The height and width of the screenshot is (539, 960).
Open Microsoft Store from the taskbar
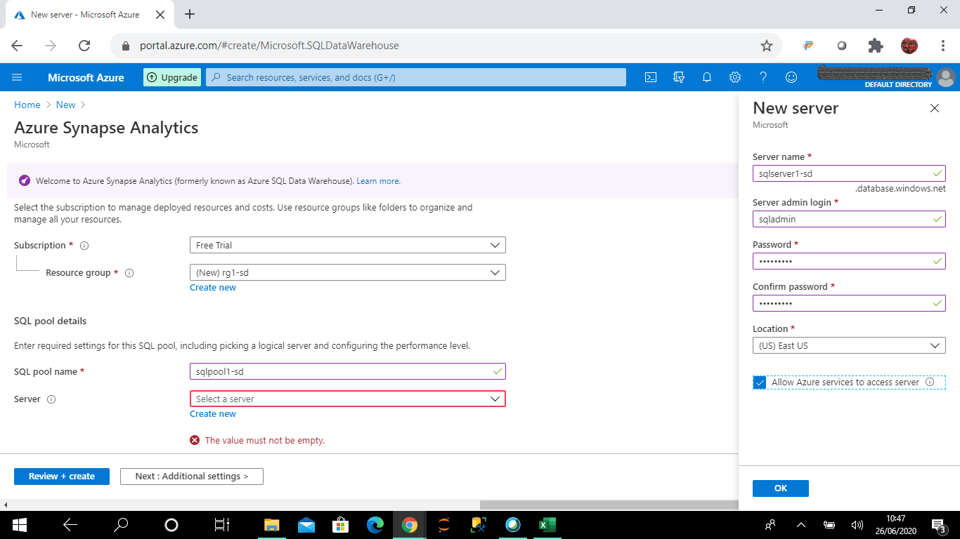341,524
